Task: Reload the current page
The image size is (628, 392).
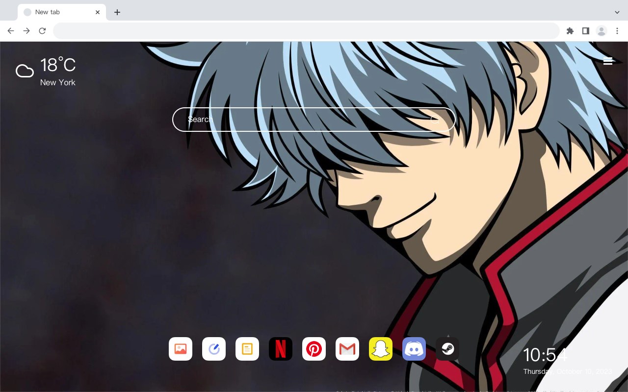Action: click(42, 31)
